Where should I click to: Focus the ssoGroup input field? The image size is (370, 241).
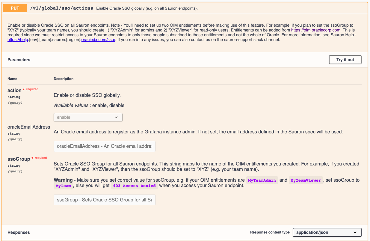click(104, 200)
